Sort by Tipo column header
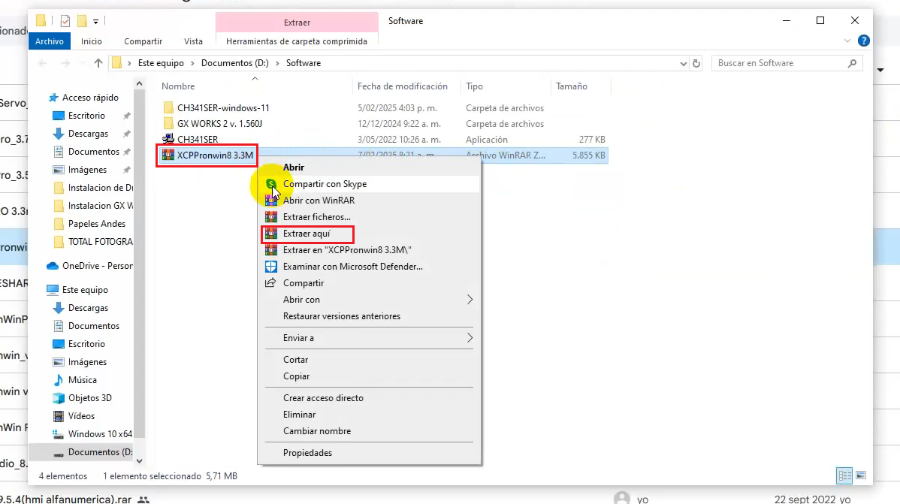This screenshot has width=900, height=504. 474,86
